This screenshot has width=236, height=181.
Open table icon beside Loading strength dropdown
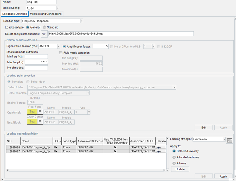pyautogui.click(x=230, y=140)
